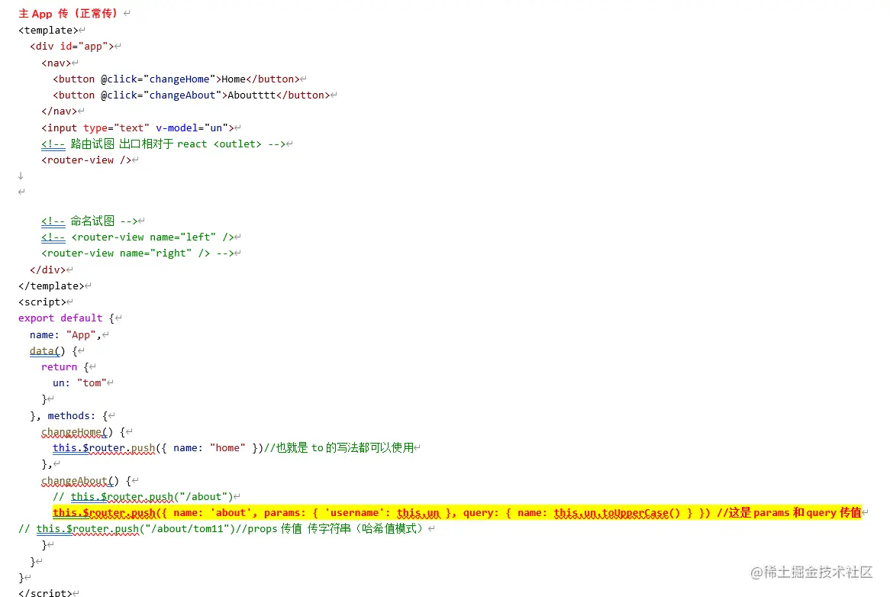Click the opening '<template>' line

point(48,30)
